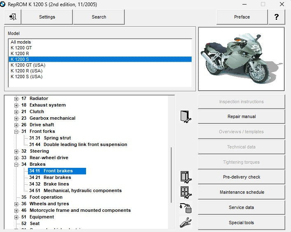Expand the 17 Radiator tree node

16,99
